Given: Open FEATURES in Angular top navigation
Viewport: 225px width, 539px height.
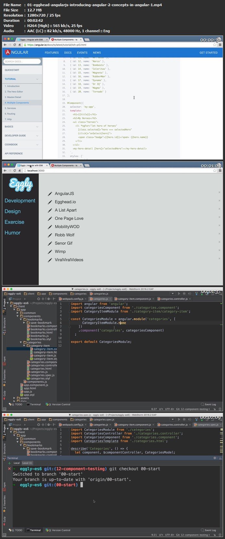Looking at the screenshot, I should point(52,53).
